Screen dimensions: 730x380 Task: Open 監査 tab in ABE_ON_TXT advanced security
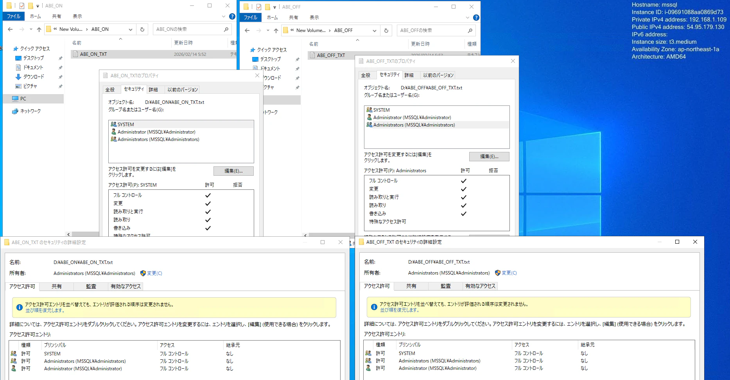point(91,287)
